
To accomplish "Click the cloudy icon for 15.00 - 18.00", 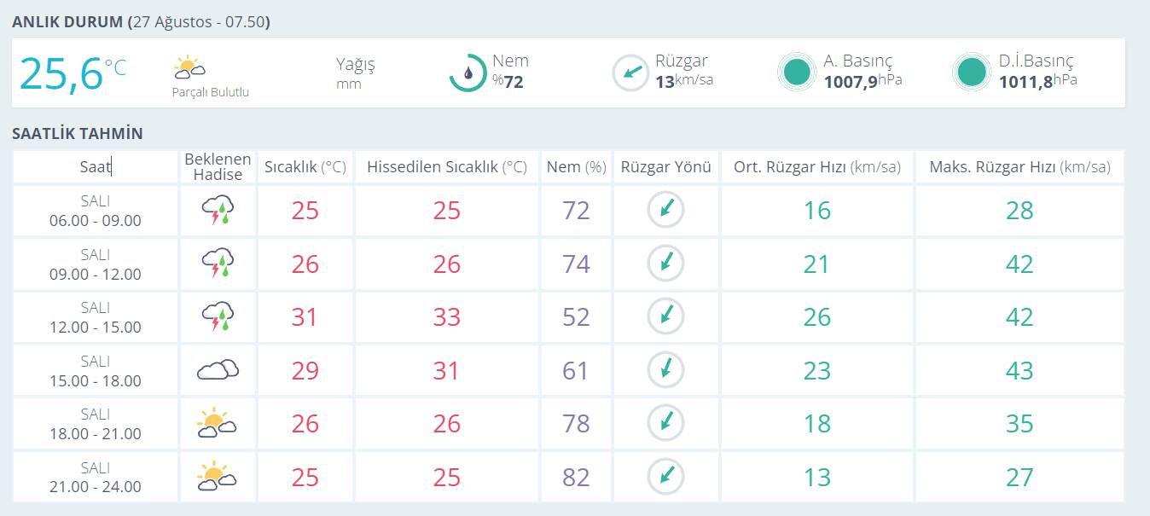I will click(218, 370).
